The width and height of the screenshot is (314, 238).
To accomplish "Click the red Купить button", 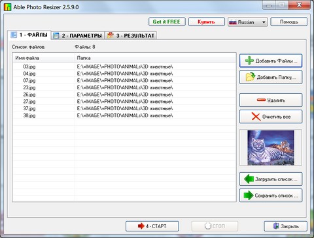I will [206, 22].
